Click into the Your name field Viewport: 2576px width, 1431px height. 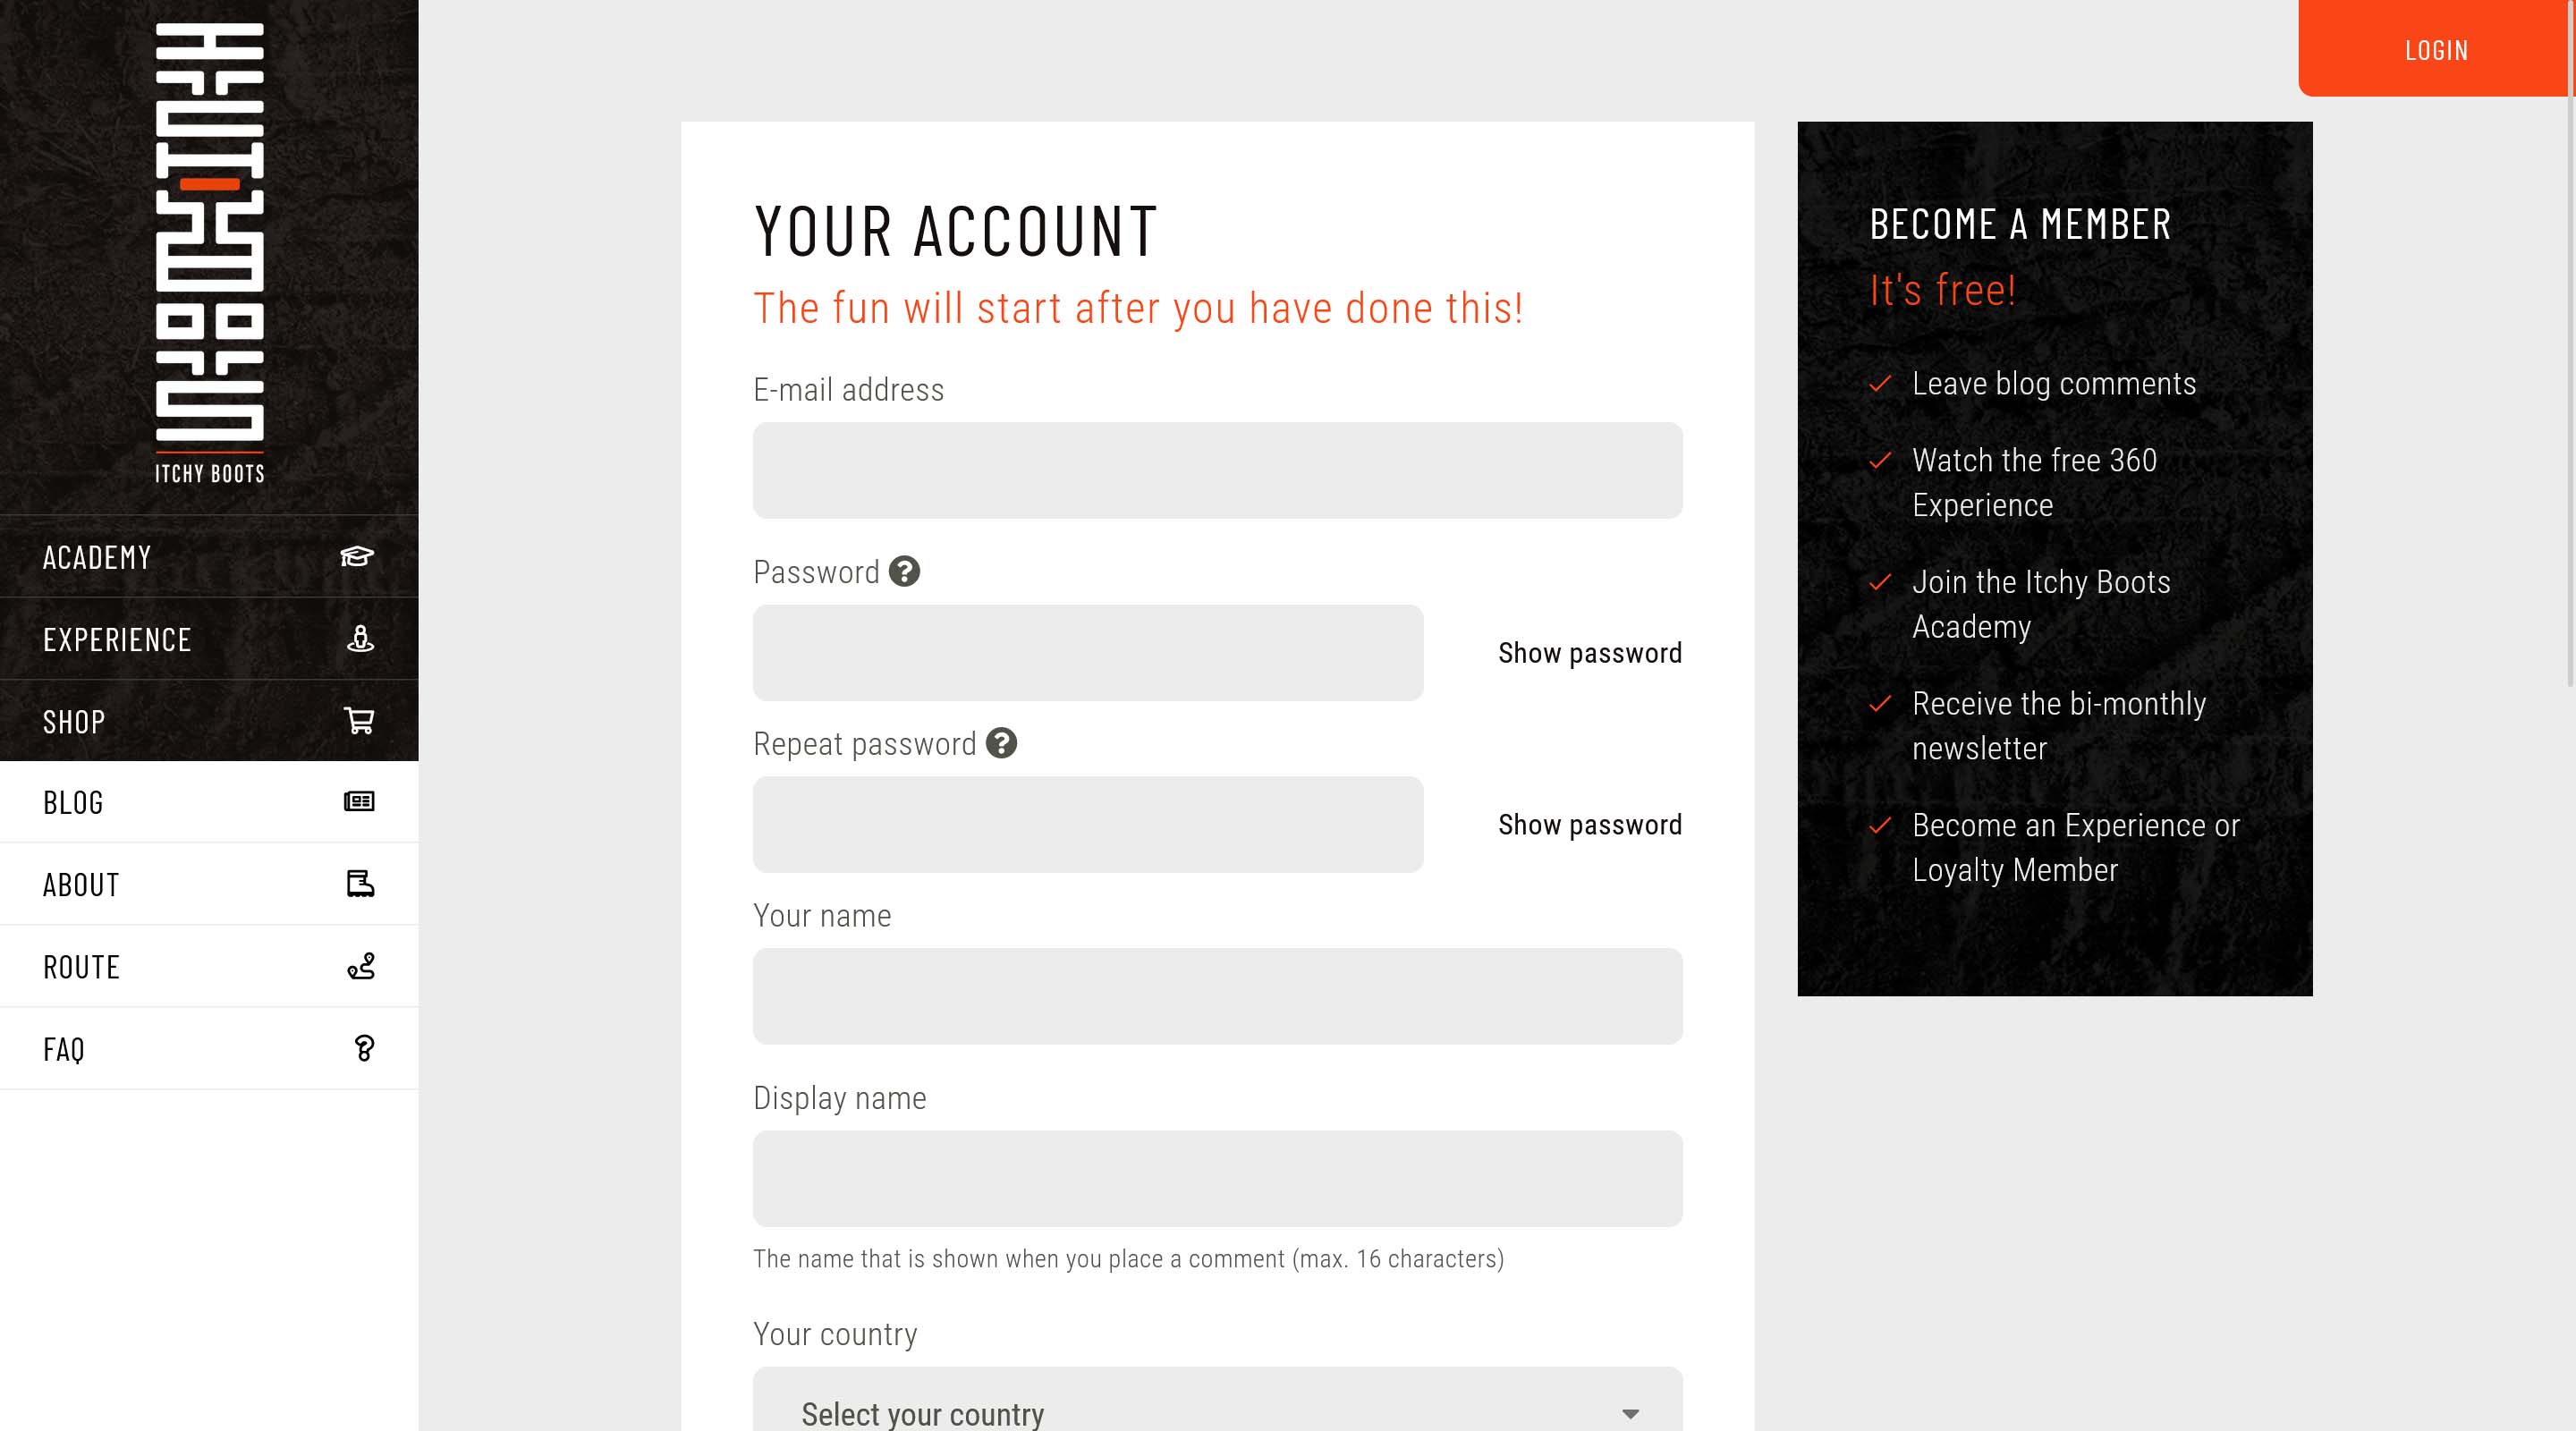click(1217, 996)
